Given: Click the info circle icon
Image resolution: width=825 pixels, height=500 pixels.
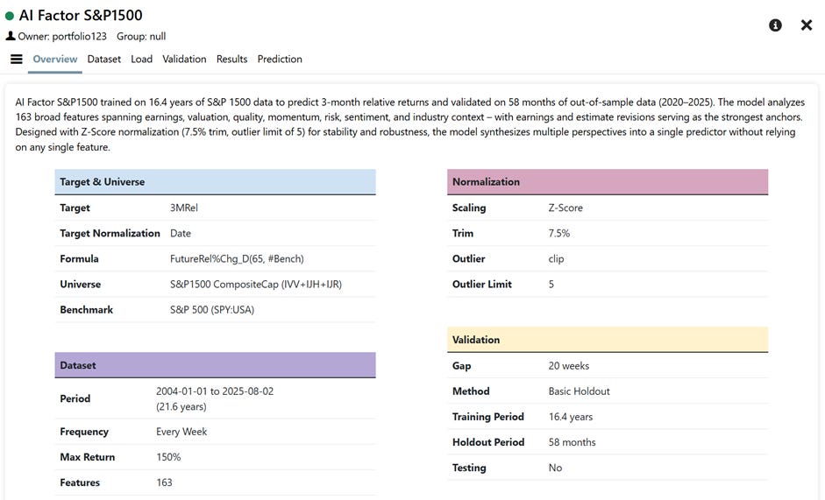Looking at the screenshot, I should [x=775, y=25].
